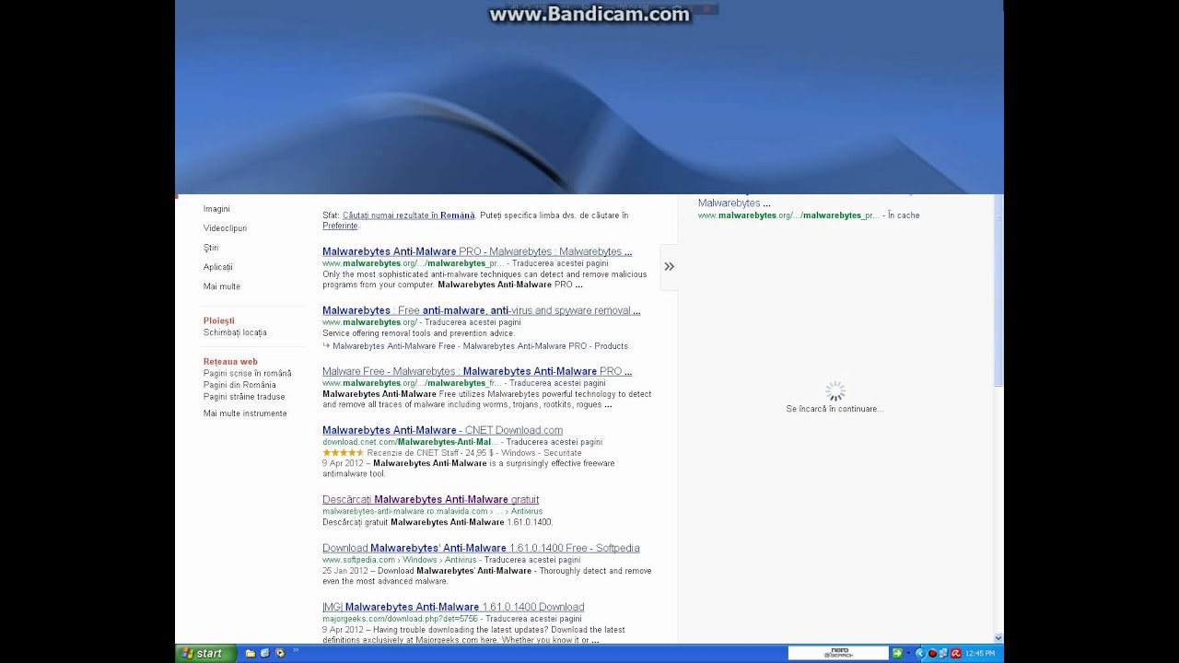This screenshot has height=663, width=1179.
Task: Select Rețeaua web filter
Action: [x=230, y=362]
